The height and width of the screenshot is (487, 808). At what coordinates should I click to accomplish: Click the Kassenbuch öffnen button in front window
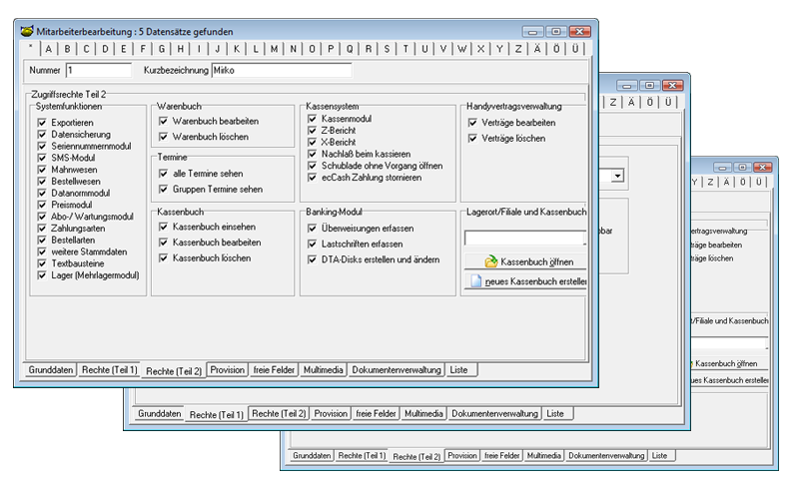[525, 261]
